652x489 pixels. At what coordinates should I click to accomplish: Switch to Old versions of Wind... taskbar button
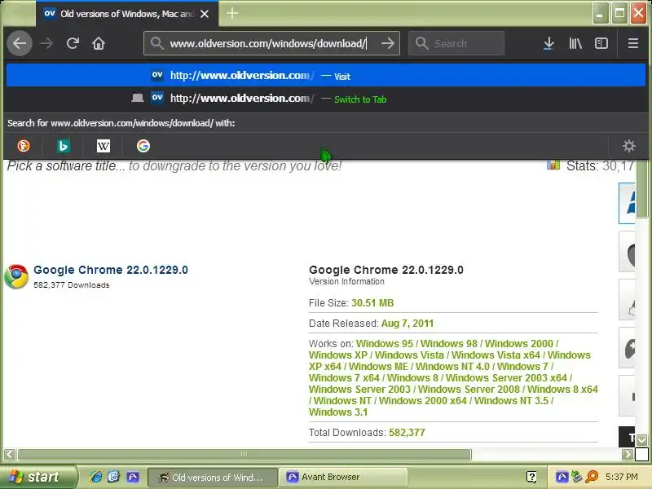pyautogui.click(x=213, y=477)
